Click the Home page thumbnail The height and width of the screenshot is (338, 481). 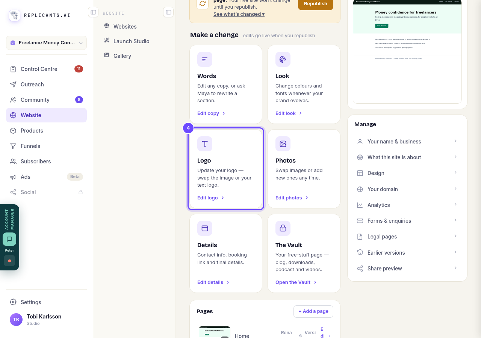(x=215, y=332)
